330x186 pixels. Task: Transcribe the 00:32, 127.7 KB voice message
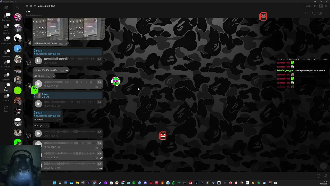tap(99, 164)
